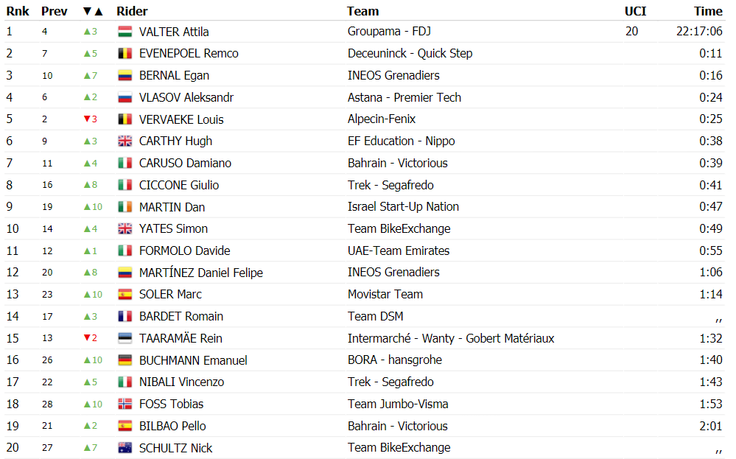Click the Estonian flag beside TAARAMÄE Rein
The image size is (736, 459).
tap(125, 338)
